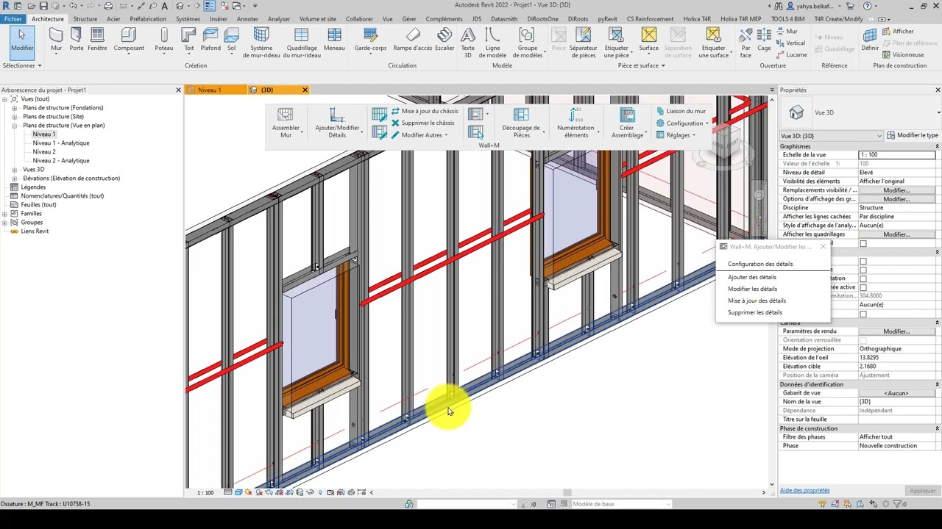The height and width of the screenshot is (529, 942).
Task: Choose Supprimer les détails menu entry
Action: 755,312
